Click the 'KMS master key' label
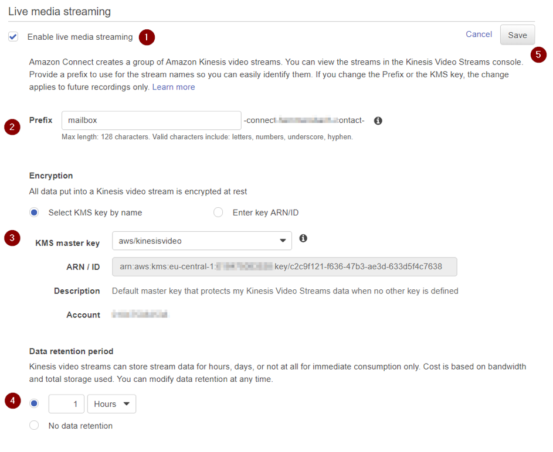Viewport: 553px width, 452px height. click(67, 243)
